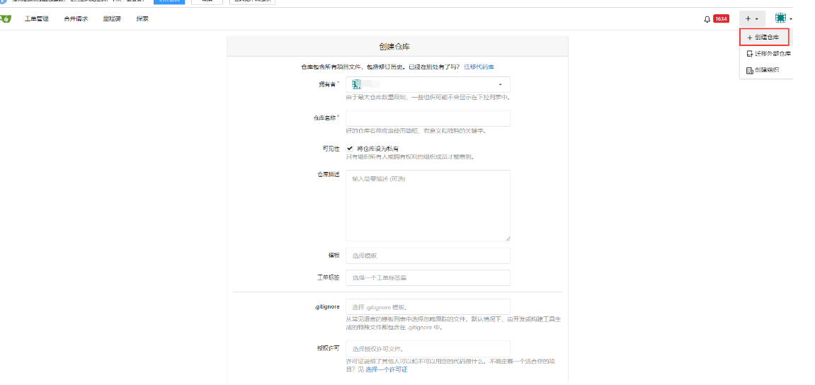
Task: Click the description textarea resize handle
Action: [507, 239]
